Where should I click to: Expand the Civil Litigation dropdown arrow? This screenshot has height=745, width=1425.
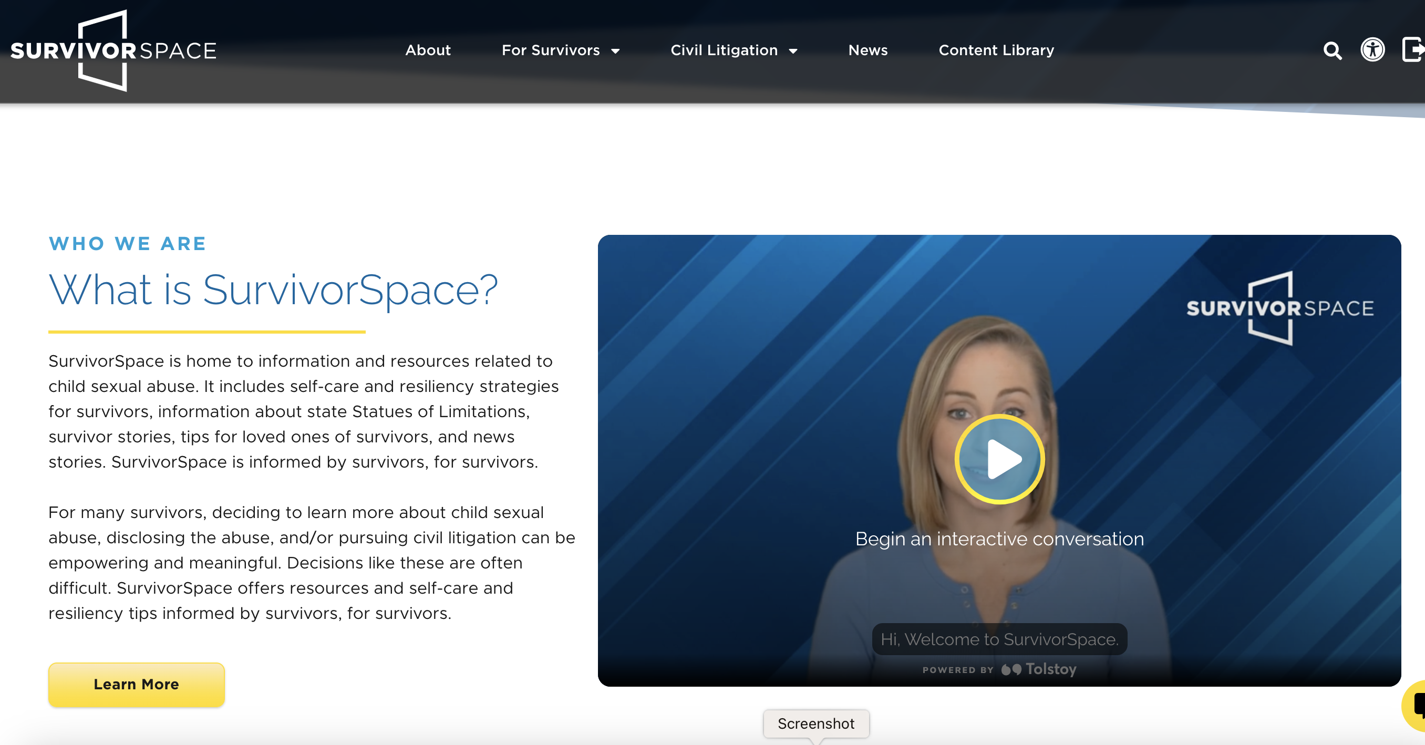pos(793,51)
